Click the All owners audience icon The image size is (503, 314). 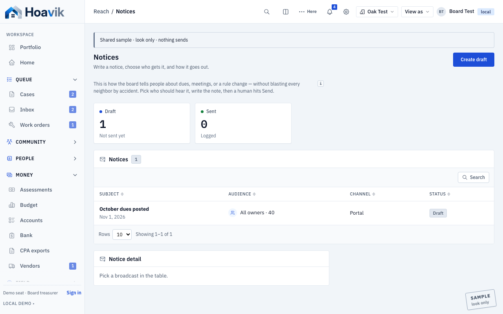(233, 213)
